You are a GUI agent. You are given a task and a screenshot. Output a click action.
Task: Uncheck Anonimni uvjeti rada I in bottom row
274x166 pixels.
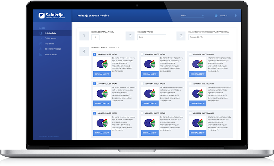pyautogui.click(x=94, y=113)
